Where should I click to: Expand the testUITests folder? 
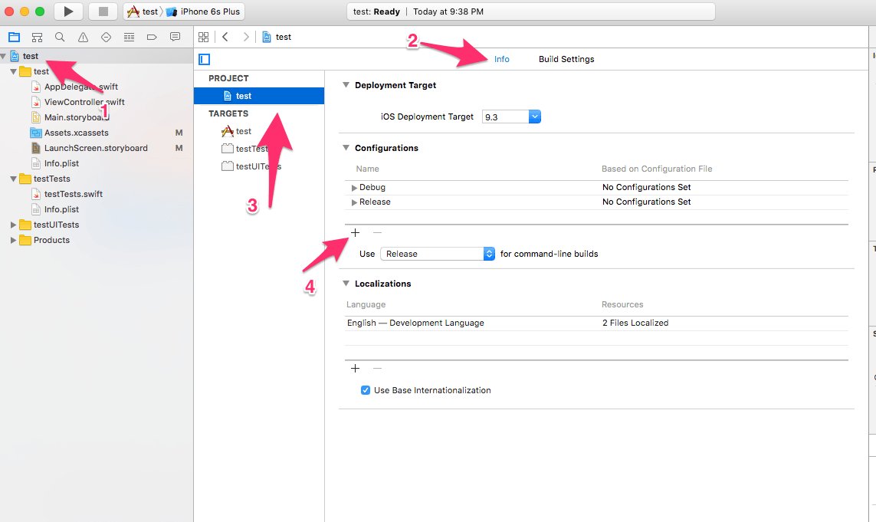[13, 225]
